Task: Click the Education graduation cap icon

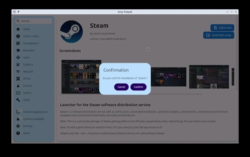Action: pyautogui.click(x=18, y=51)
